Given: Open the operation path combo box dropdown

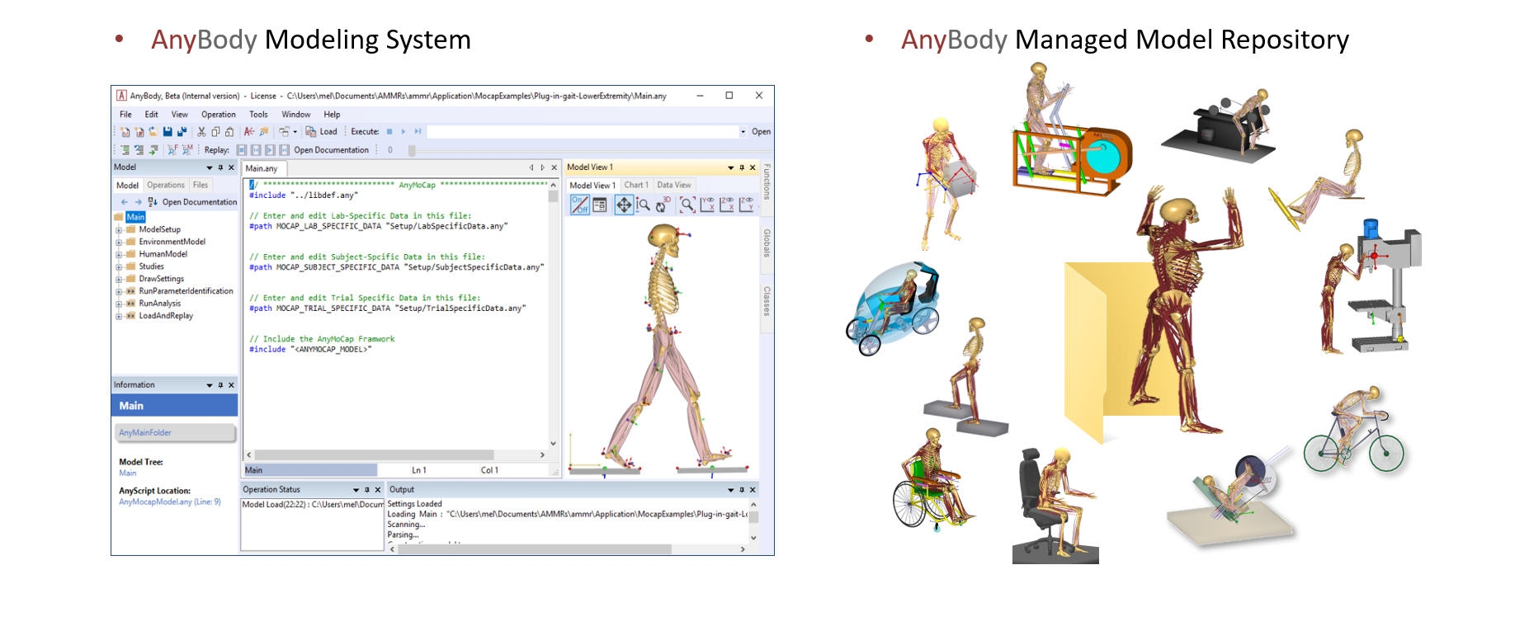Looking at the screenshot, I should (x=743, y=132).
